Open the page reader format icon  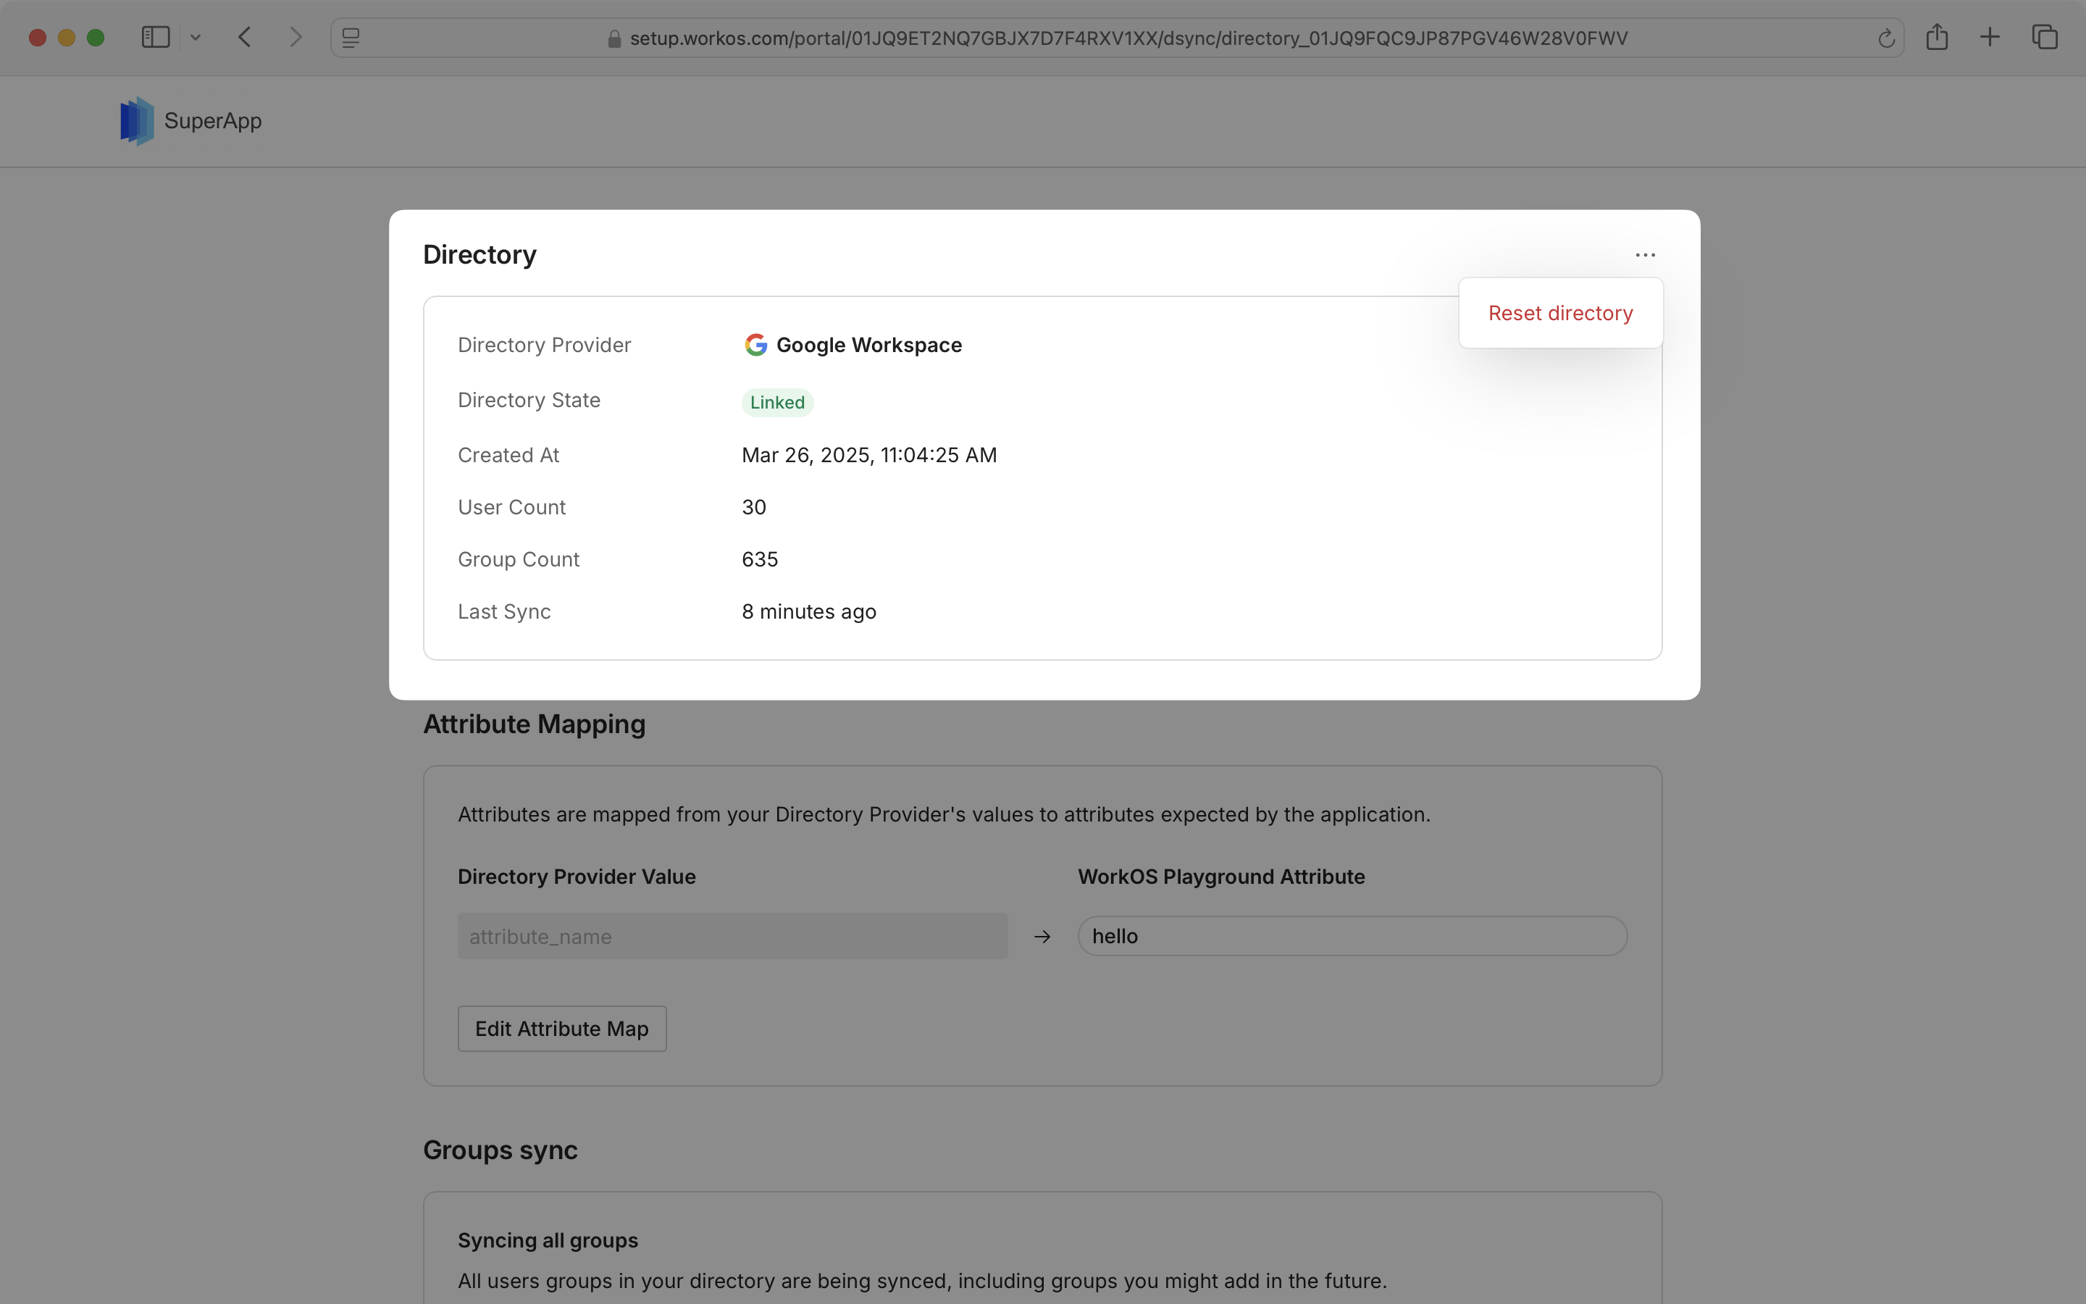click(351, 38)
